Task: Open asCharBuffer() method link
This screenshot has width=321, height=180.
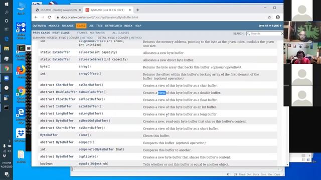Action: 91,85
